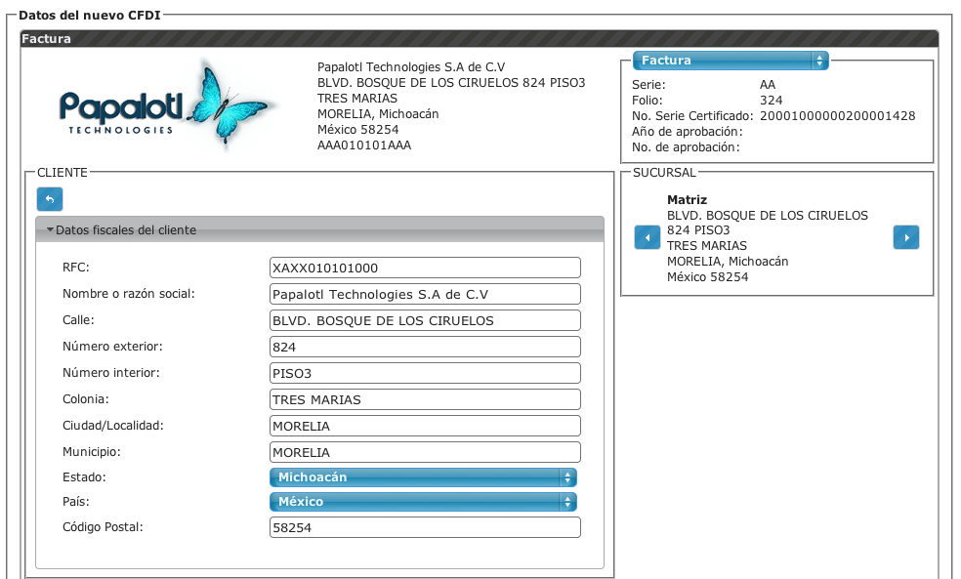The height and width of the screenshot is (579, 961).
Task: Click 'MORELIA, Michoacán' in the sucursal address
Action: (728, 262)
